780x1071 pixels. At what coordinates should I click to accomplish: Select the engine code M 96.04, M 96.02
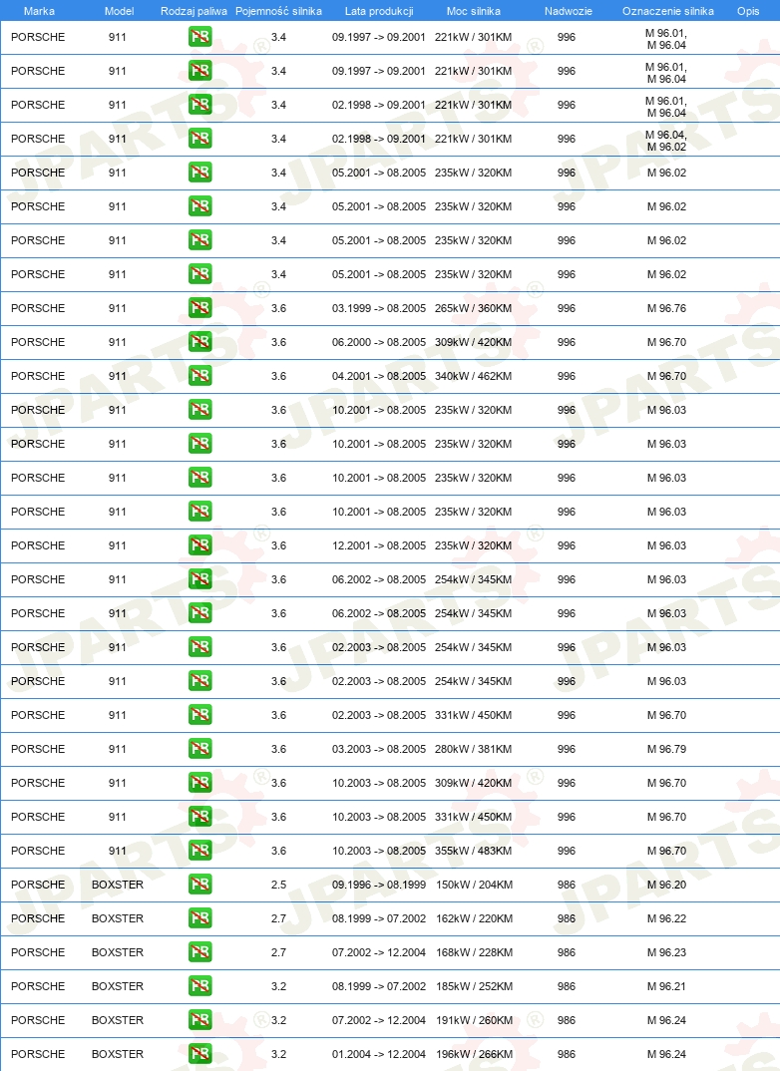coord(666,141)
